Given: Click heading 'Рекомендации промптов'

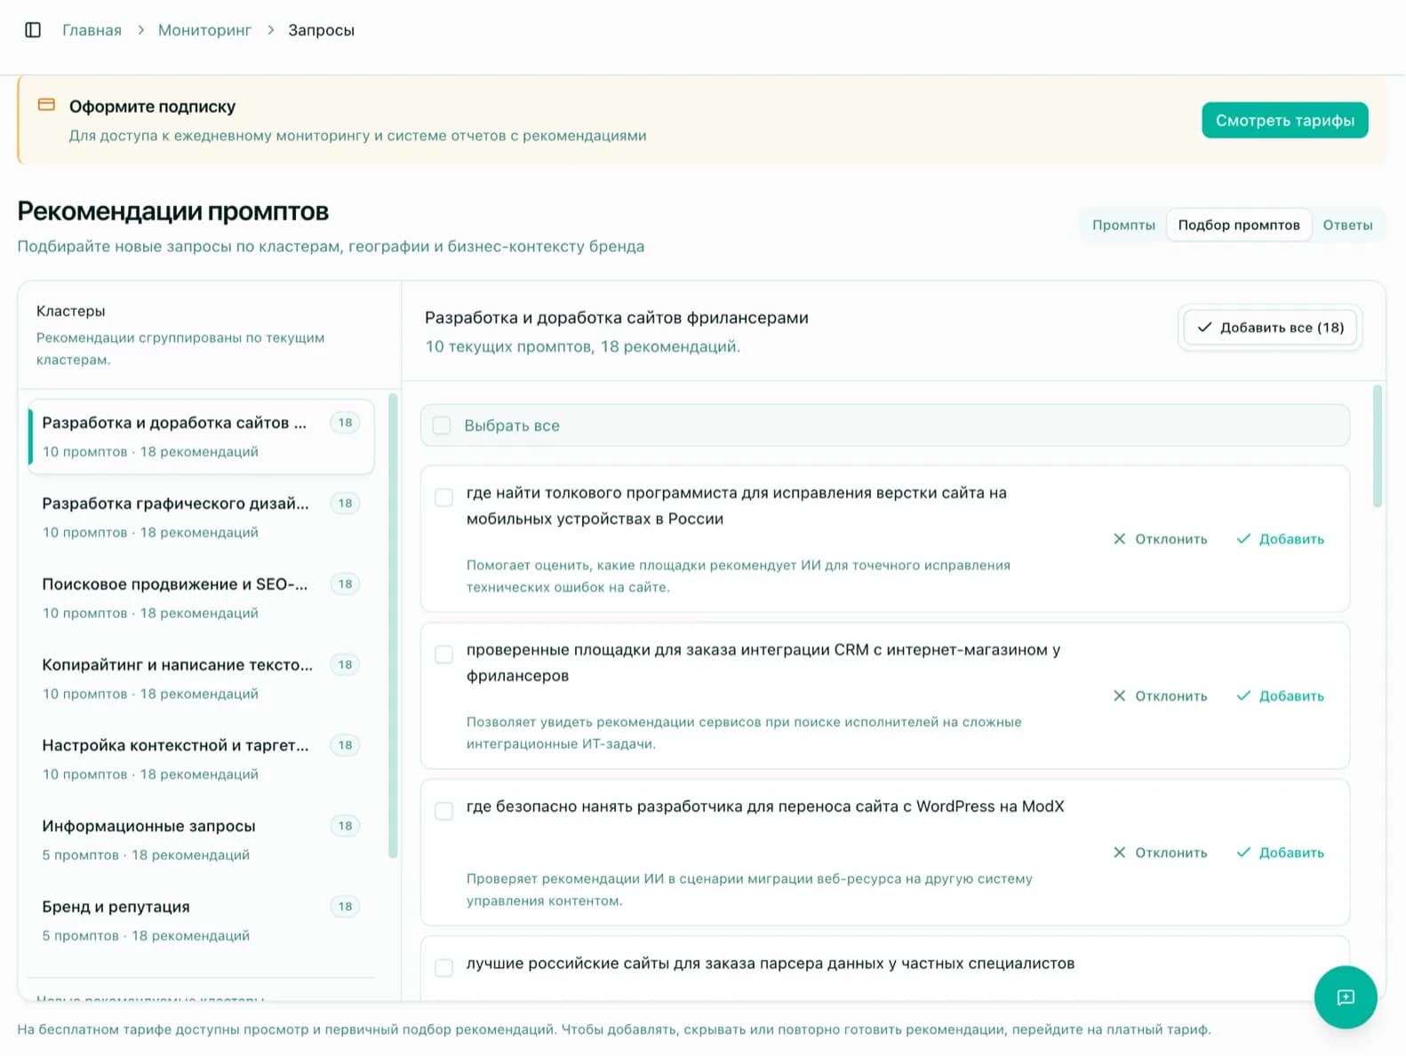Looking at the screenshot, I should click(x=173, y=211).
